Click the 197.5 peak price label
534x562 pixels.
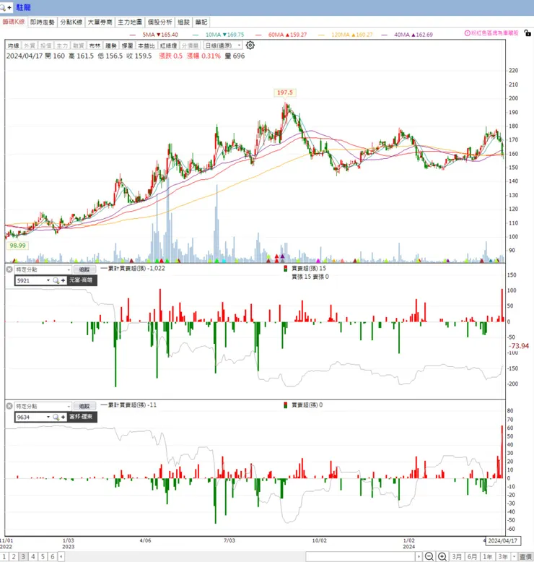(285, 92)
